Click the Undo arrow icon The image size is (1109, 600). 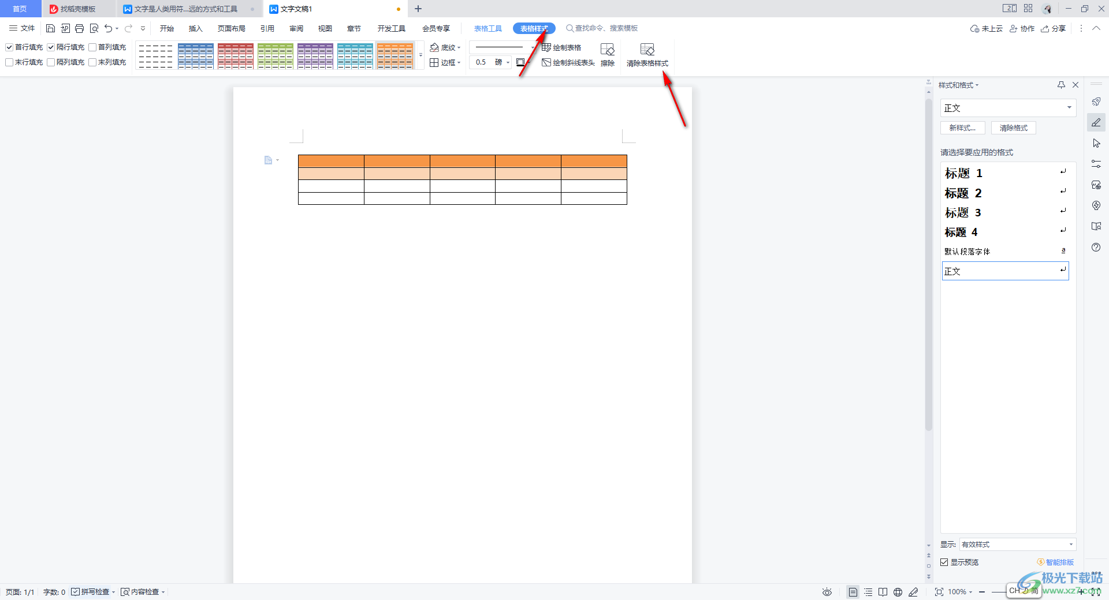(x=108, y=28)
